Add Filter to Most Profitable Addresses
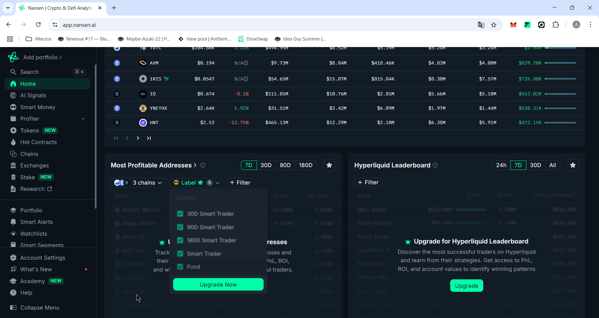599x318 pixels. (x=240, y=183)
